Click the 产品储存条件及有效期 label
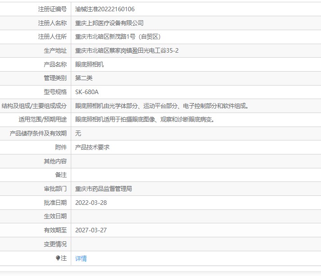The width and height of the screenshot is (321, 276). (x=38, y=134)
